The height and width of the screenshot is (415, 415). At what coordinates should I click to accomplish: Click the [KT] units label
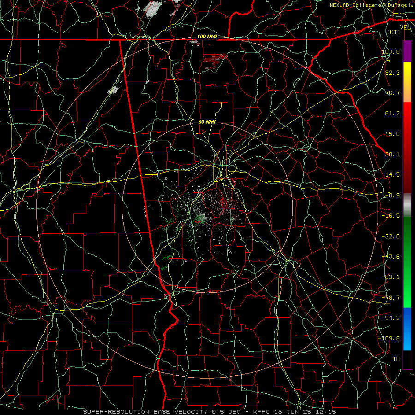click(x=393, y=32)
